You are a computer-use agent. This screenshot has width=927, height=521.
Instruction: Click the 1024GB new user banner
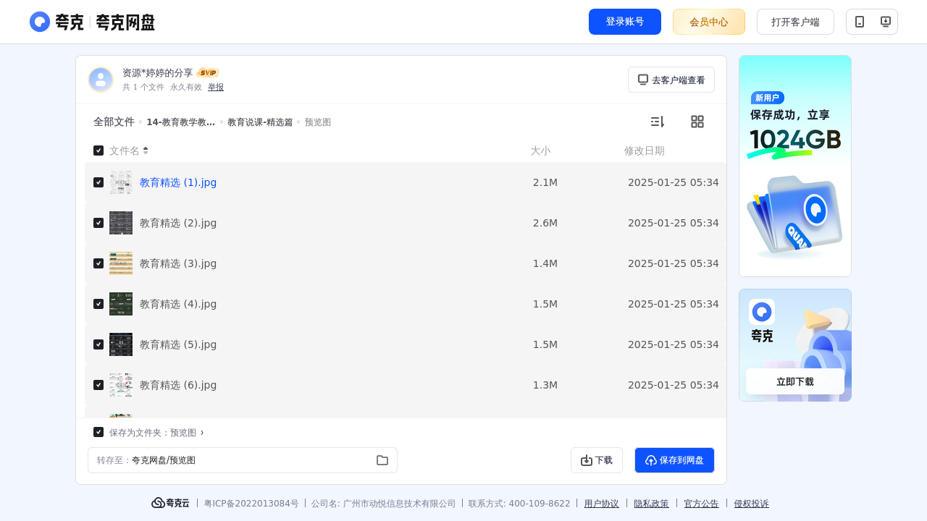point(795,166)
